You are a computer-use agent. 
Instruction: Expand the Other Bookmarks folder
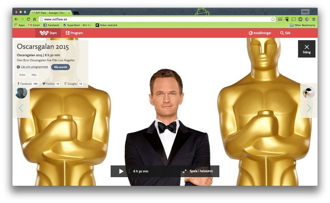[303, 25]
